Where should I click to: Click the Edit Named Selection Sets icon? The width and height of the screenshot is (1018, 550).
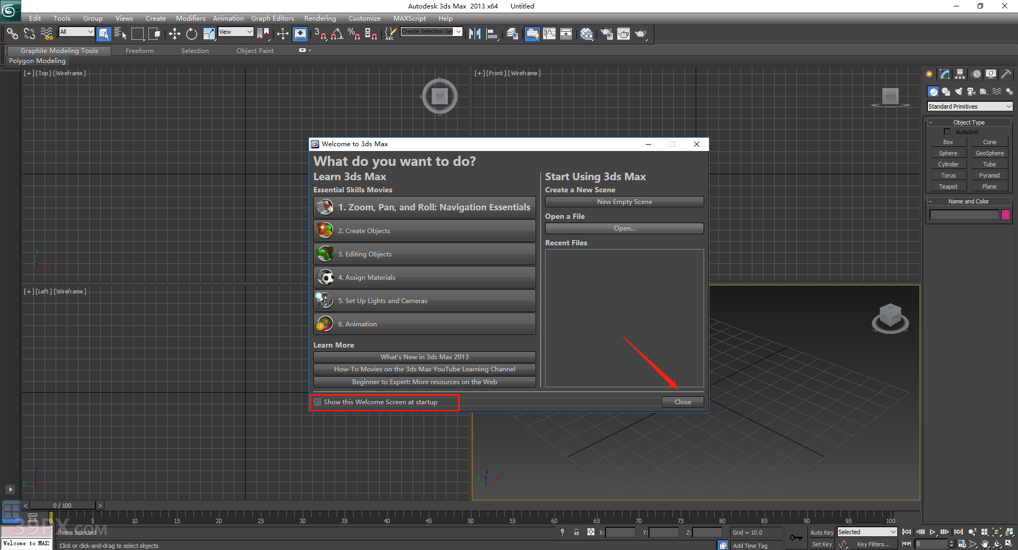[x=390, y=34]
